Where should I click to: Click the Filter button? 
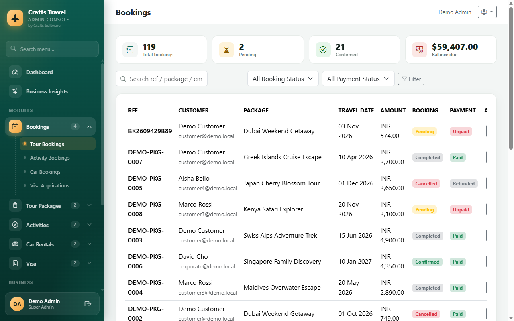coord(411,79)
